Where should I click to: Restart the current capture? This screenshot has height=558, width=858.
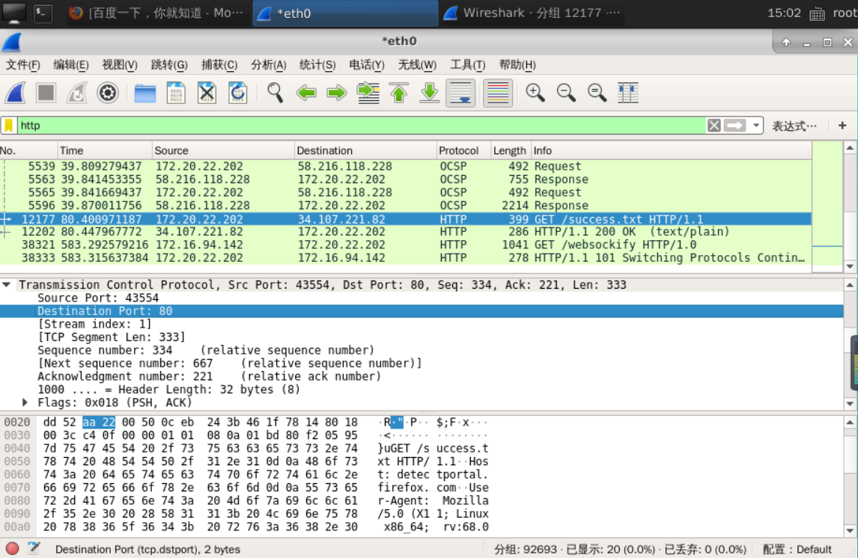click(x=76, y=93)
